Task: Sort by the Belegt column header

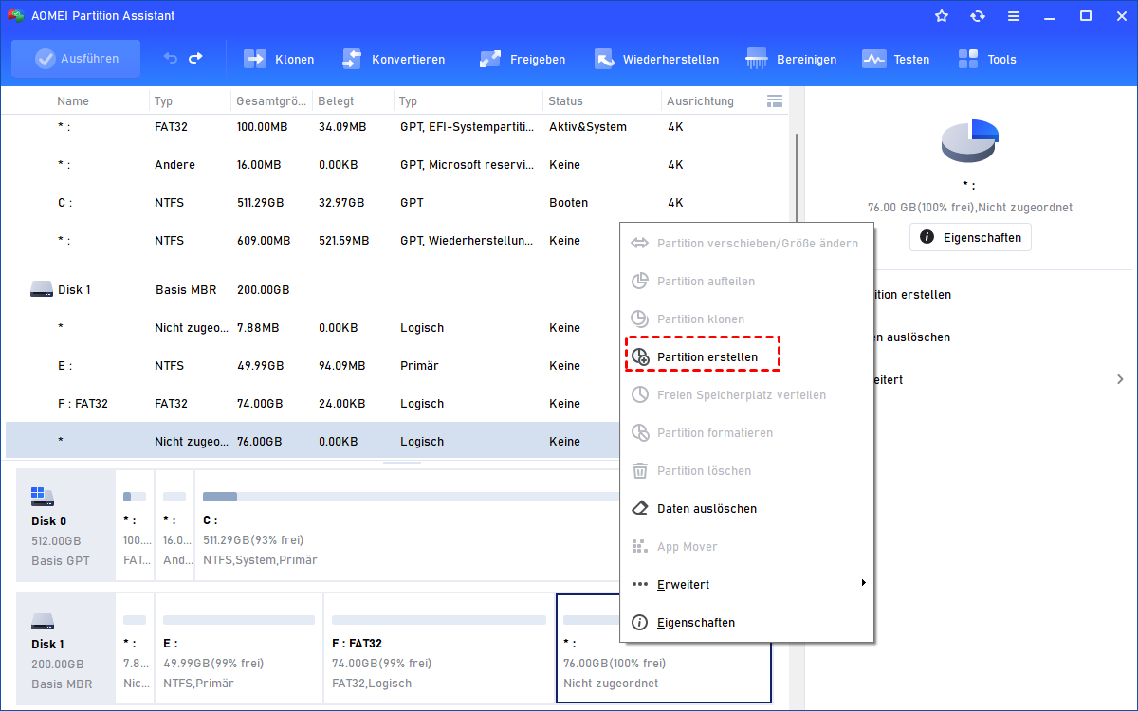Action: (336, 100)
